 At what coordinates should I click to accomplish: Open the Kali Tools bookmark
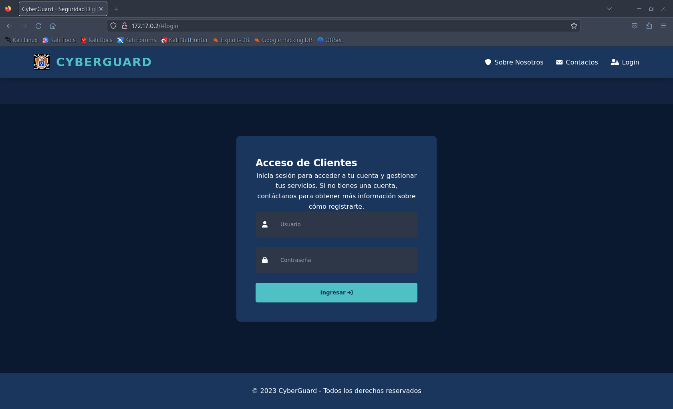pyautogui.click(x=59, y=40)
